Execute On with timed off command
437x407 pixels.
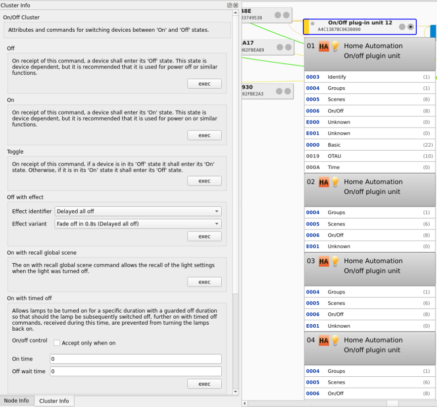pos(204,384)
